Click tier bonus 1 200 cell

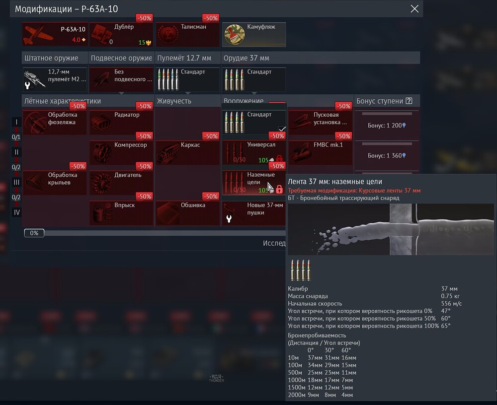click(x=387, y=126)
